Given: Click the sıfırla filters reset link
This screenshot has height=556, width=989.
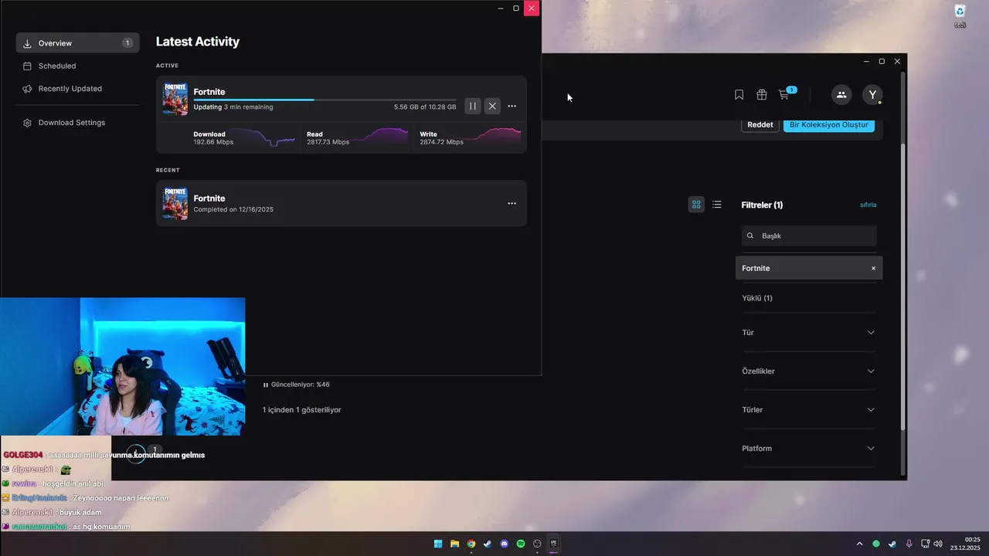Looking at the screenshot, I should point(868,205).
